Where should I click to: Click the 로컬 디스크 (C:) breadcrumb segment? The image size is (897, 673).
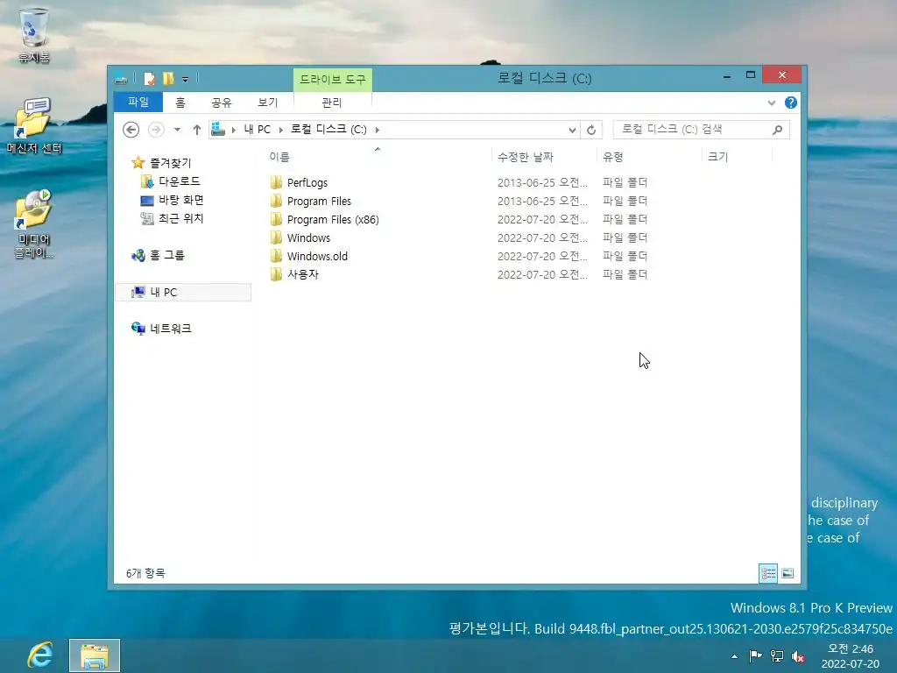pyautogui.click(x=328, y=130)
